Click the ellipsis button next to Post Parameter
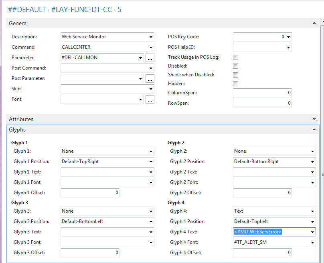The image size is (324, 263). point(150,78)
